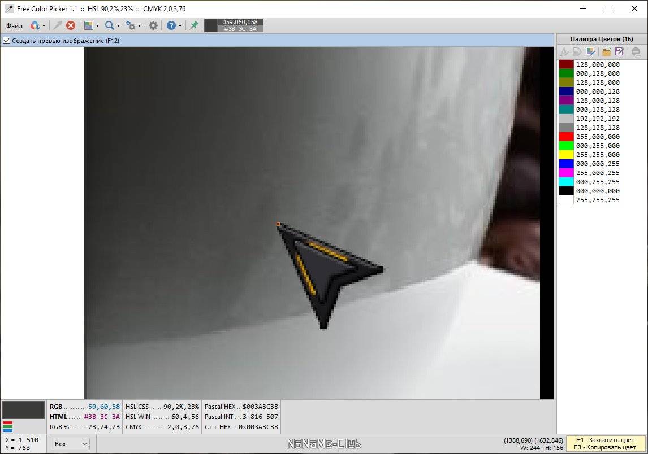Screen dimensions: 648x454
Task: Click the eyedropper app icon in title bar
Action: (x=9, y=8)
